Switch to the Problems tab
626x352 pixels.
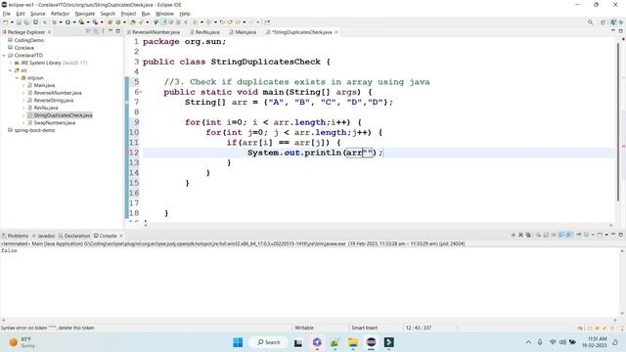[16, 236]
